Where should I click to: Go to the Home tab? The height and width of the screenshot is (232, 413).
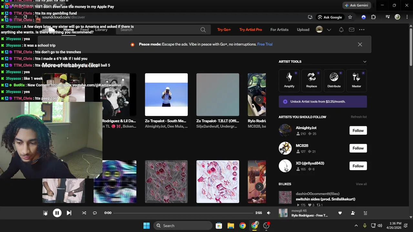pyautogui.click(x=69, y=30)
